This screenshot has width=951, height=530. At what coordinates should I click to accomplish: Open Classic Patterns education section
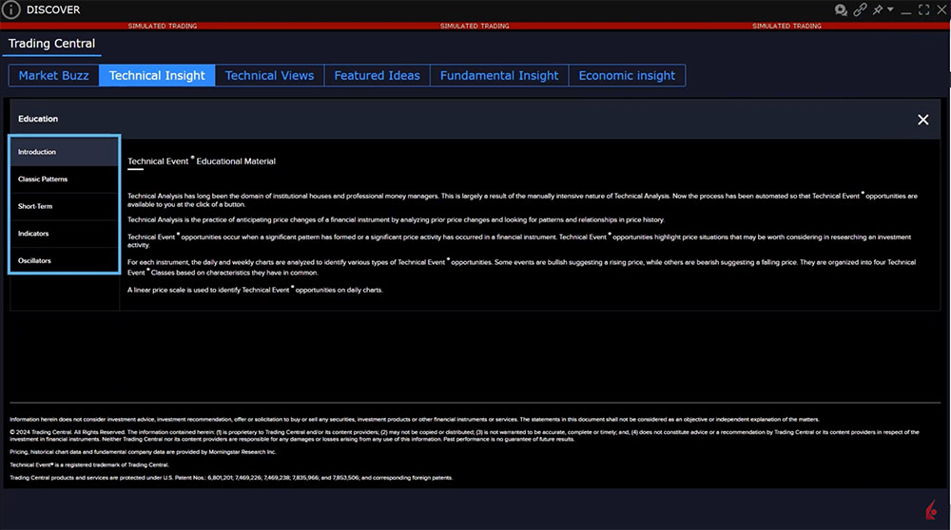65,180
